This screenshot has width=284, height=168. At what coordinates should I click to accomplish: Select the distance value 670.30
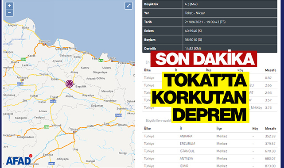pyautogui.click(x=270, y=151)
